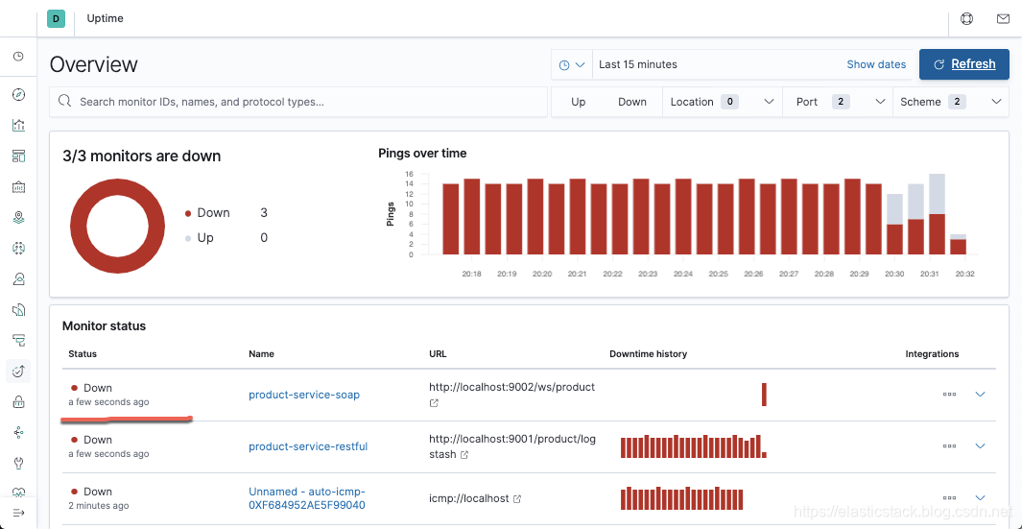Image resolution: width=1022 pixels, height=529 pixels.
Task: Open Stack Monitoring heartbeat icon
Action: [x=18, y=492]
